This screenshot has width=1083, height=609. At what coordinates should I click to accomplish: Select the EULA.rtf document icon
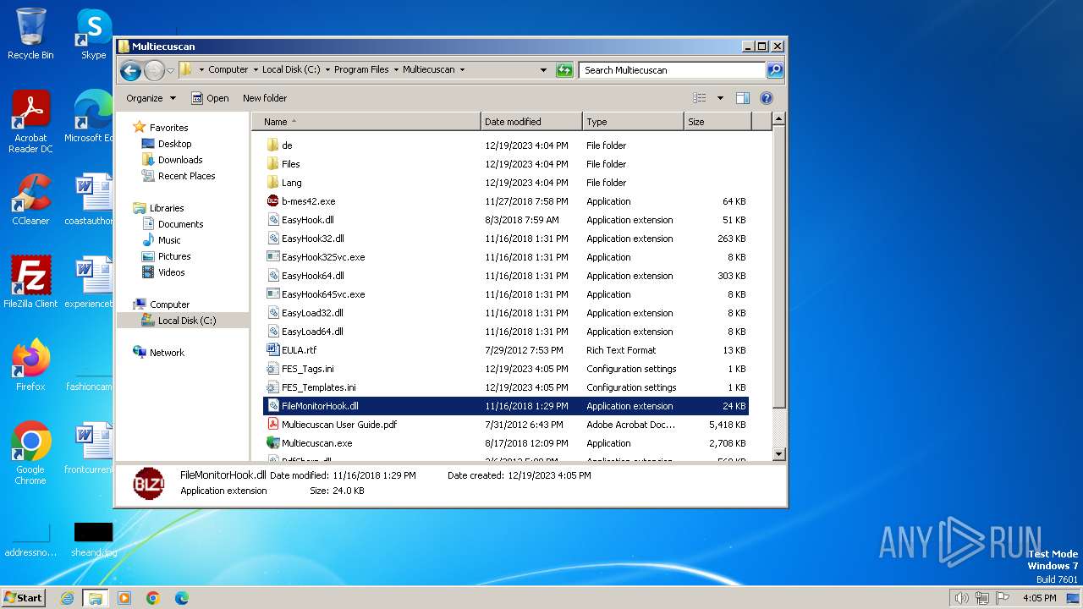272,350
